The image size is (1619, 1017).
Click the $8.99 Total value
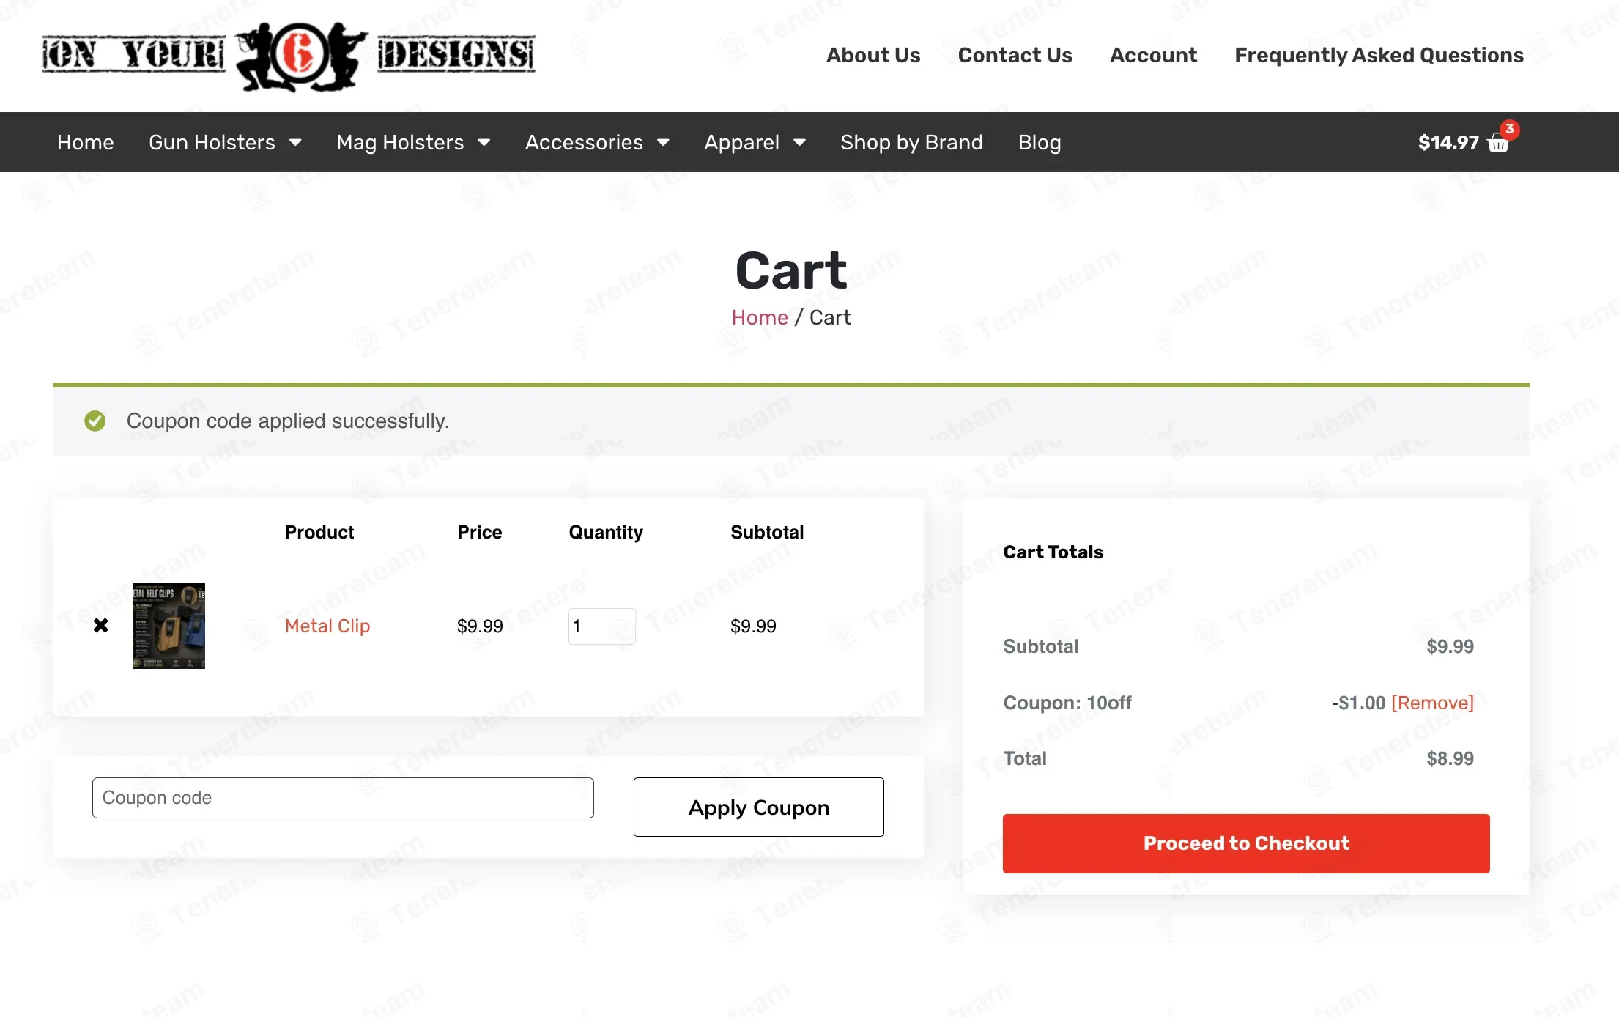pyautogui.click(x=1450, y=758)
